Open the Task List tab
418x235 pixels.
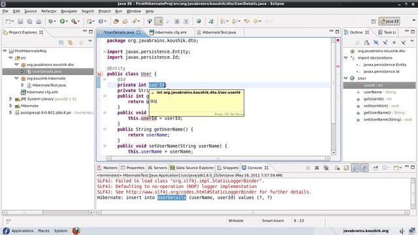point(387,32)
